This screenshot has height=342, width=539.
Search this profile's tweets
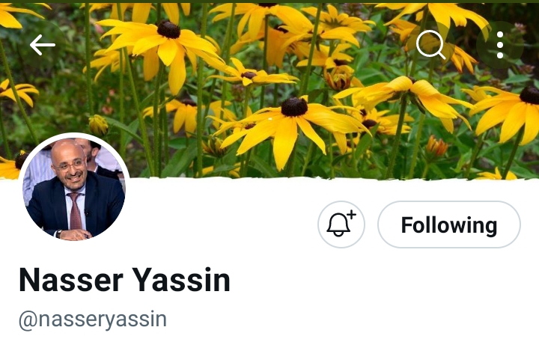click(430, 45)
